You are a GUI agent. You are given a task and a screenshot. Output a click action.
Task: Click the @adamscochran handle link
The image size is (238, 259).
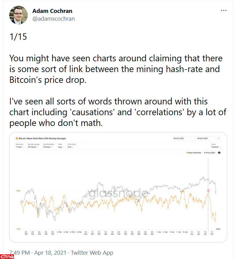pos(53,18)
